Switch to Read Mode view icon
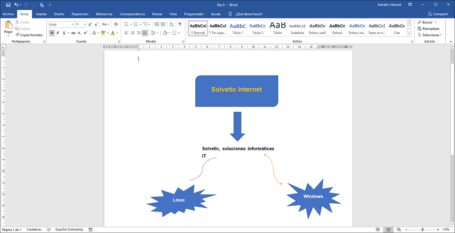The width and height of the screenshot is (455, 233). (x=378, y=230)
